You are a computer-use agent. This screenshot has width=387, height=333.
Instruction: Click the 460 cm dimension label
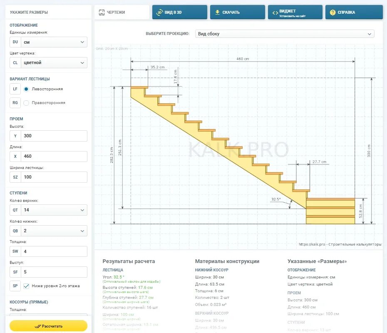click(x=243, y=59)
